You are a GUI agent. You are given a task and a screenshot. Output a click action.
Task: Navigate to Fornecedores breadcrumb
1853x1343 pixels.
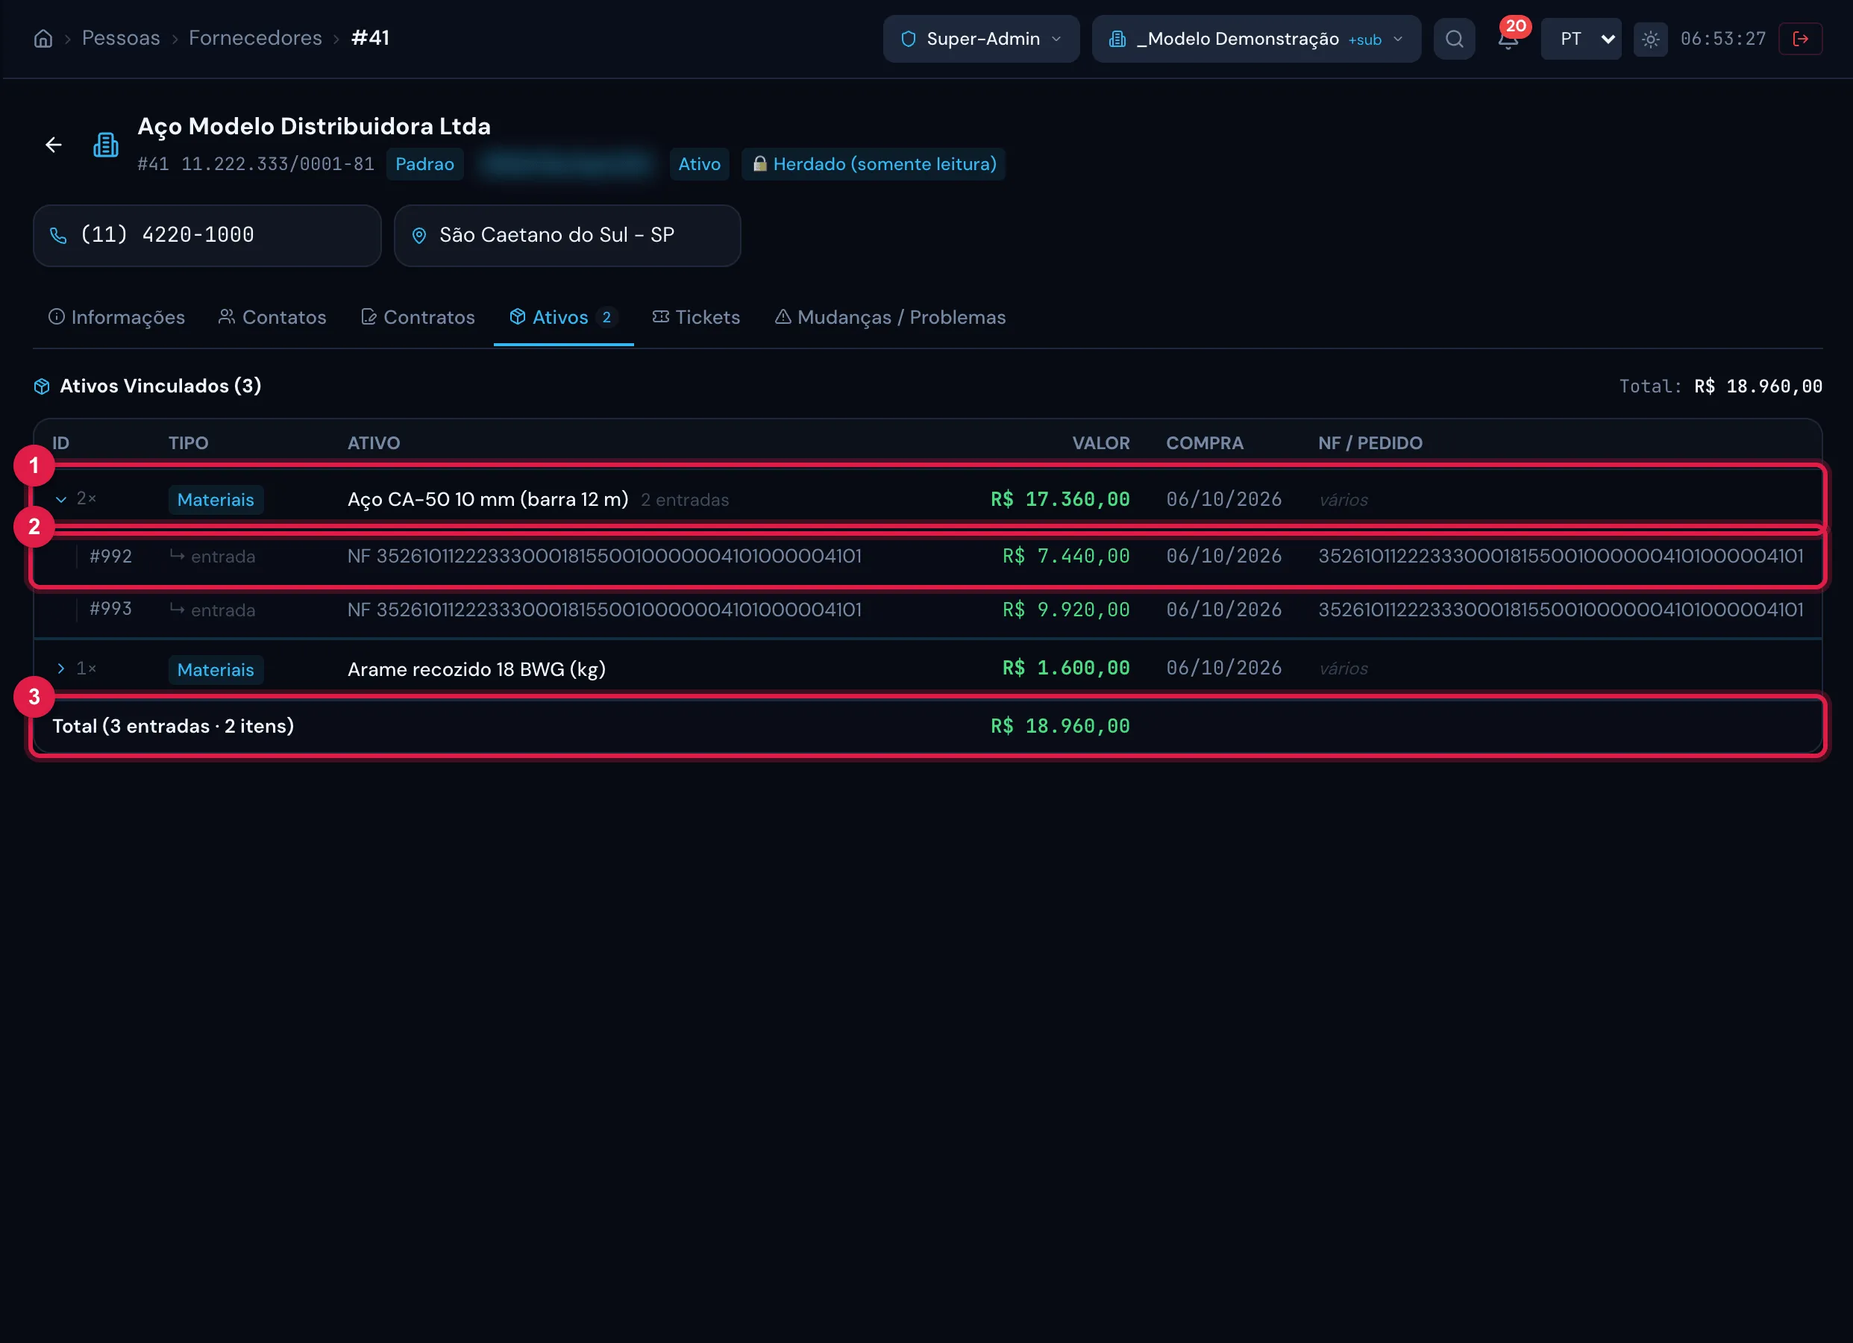click(x=256, y=37)
